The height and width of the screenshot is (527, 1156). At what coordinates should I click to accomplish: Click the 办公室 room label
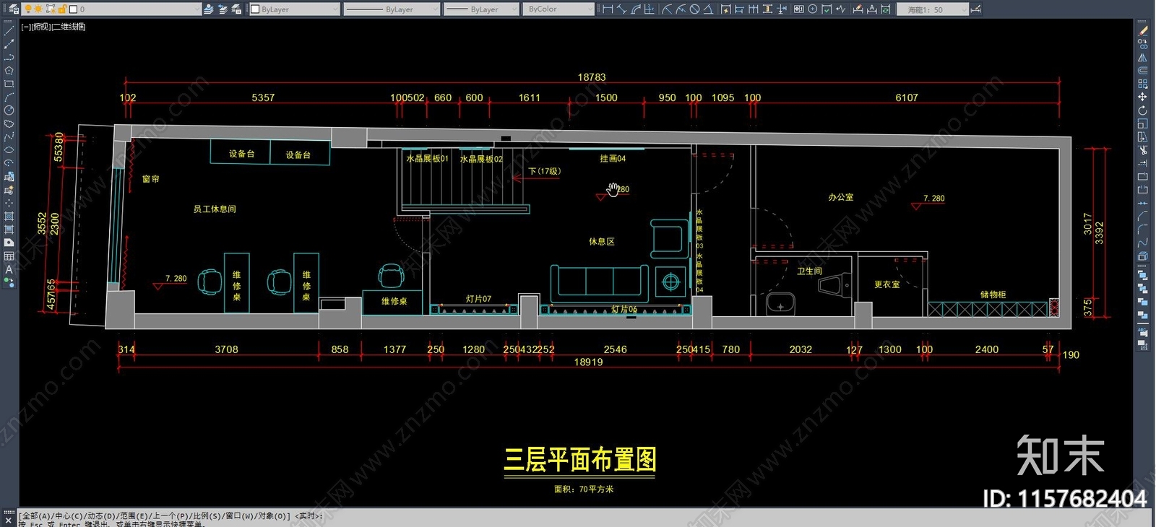coord(841,197)
